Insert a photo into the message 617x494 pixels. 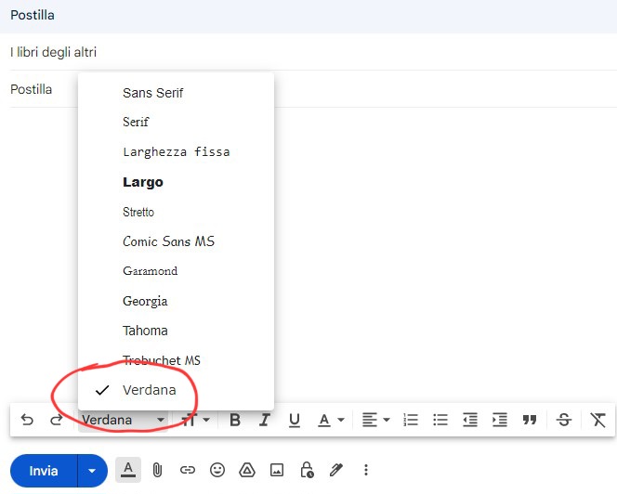pyautogui.click(x=277, y=470)
